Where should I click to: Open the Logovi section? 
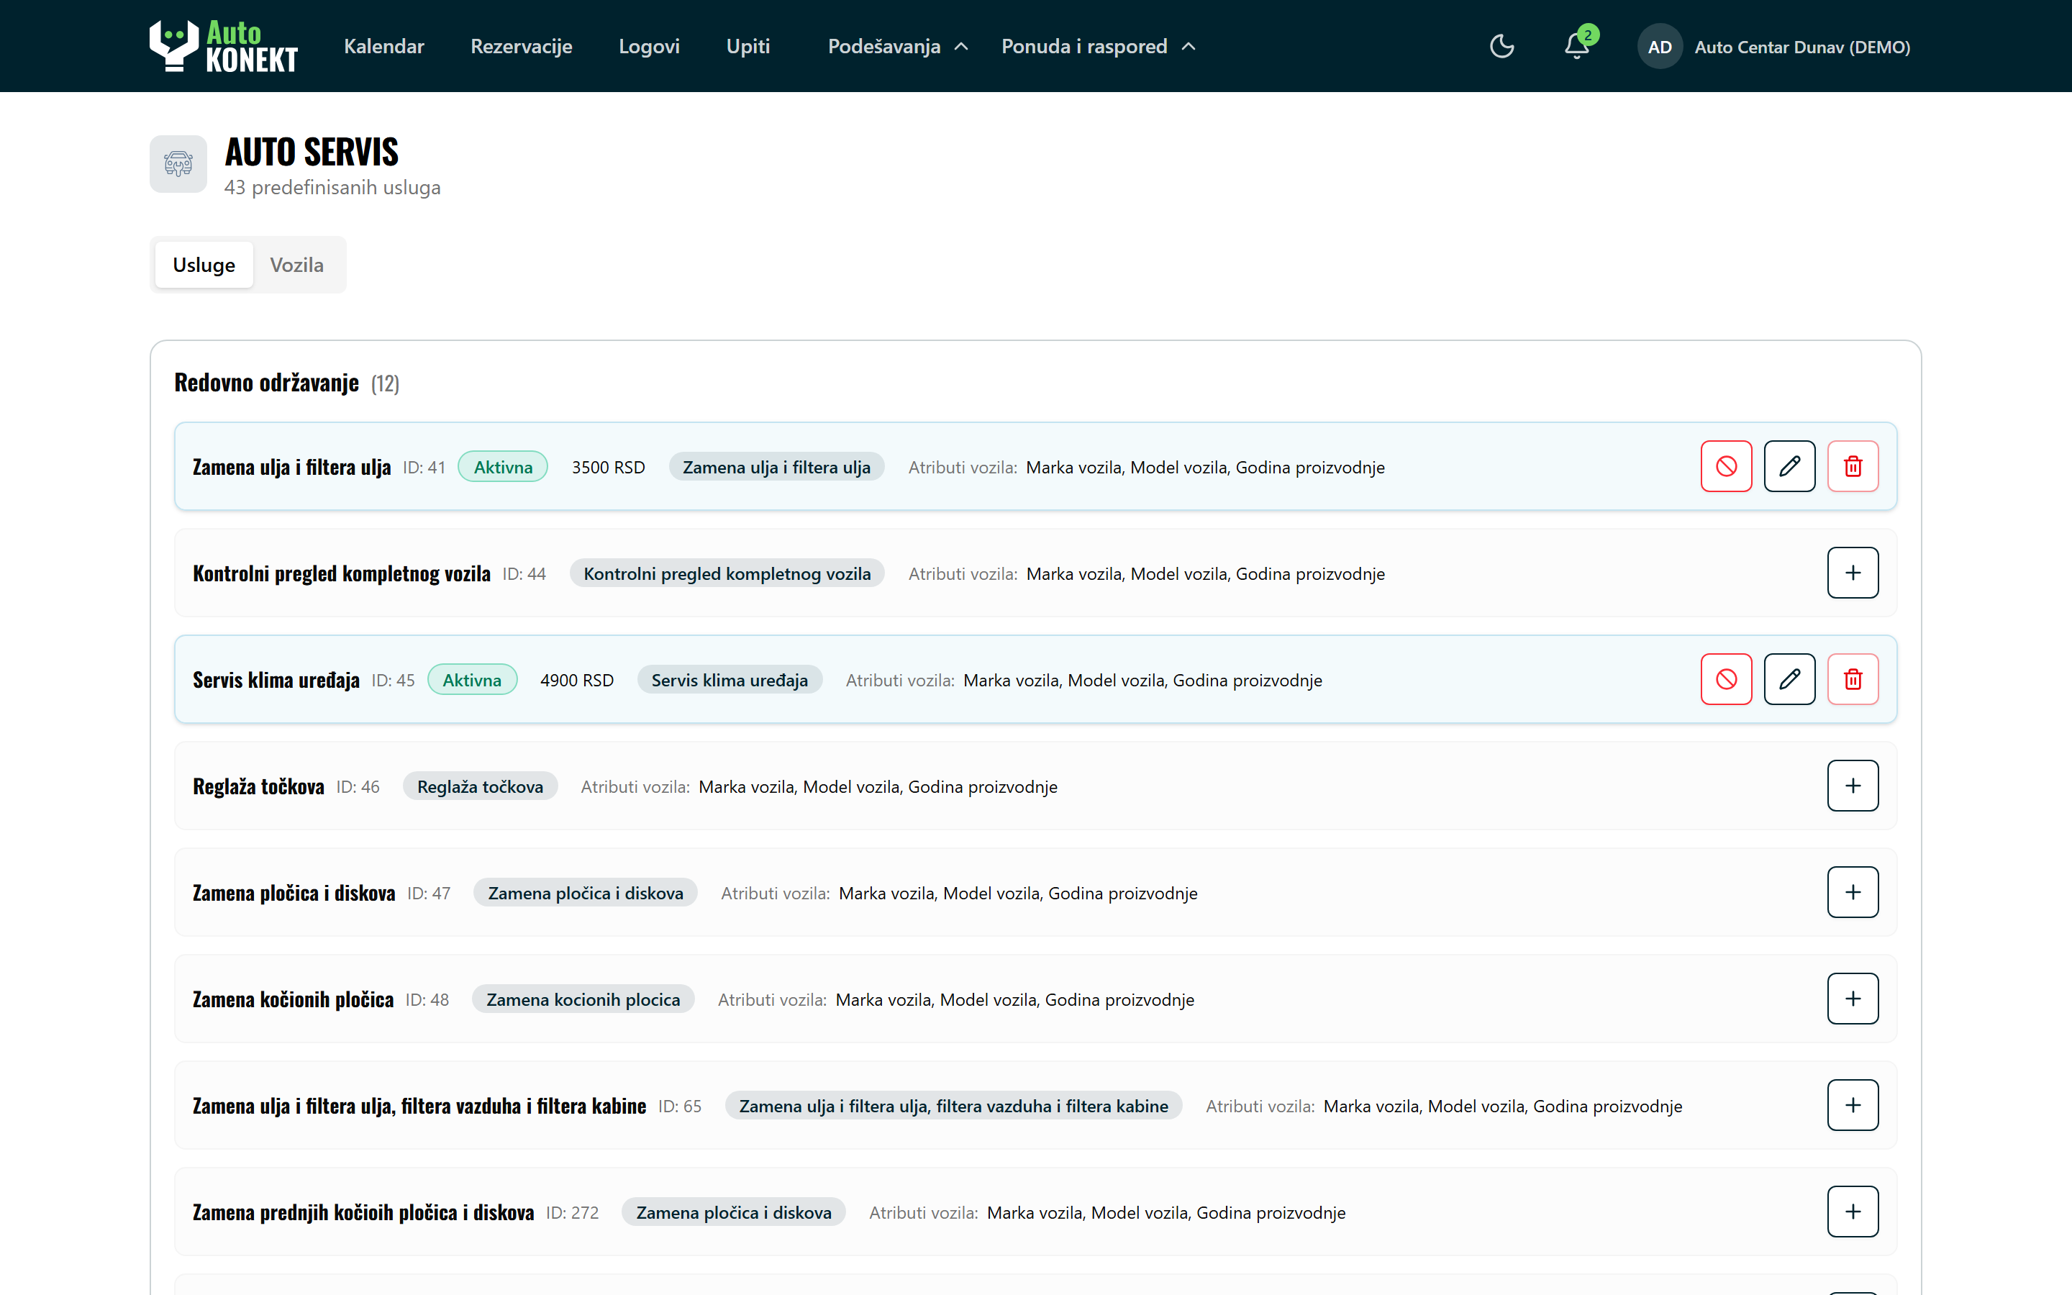tap(649, 46)
